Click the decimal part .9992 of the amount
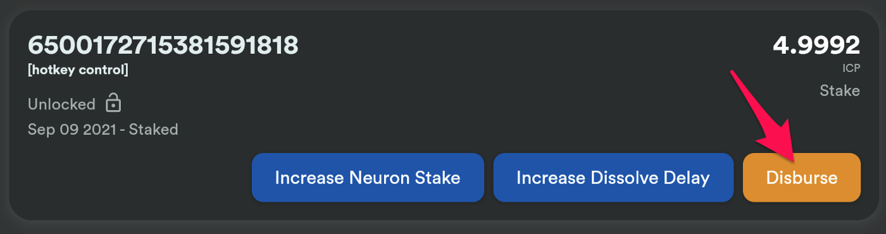The height and width of the screenshot is (234, 886). [x=824, y=45]
